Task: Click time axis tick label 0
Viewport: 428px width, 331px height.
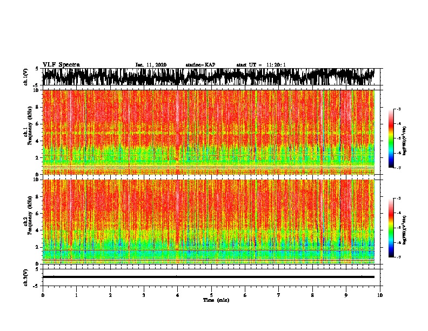Action: tap(43, 295)
